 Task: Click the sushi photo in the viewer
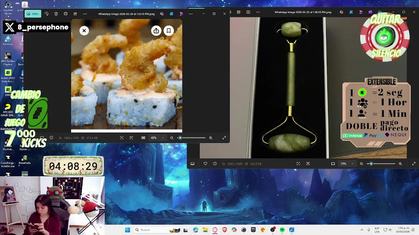coord(127,76)
